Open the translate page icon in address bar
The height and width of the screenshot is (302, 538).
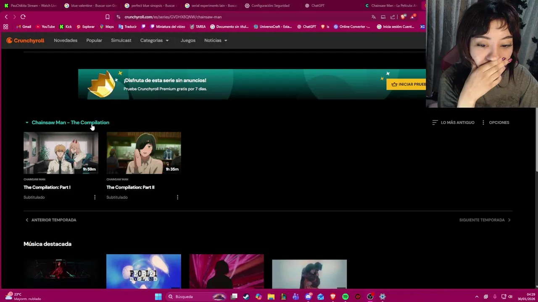[373, 17]
